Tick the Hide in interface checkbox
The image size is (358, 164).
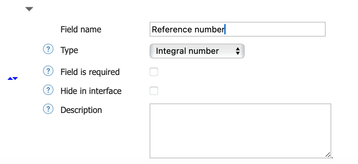click(154, 91)
